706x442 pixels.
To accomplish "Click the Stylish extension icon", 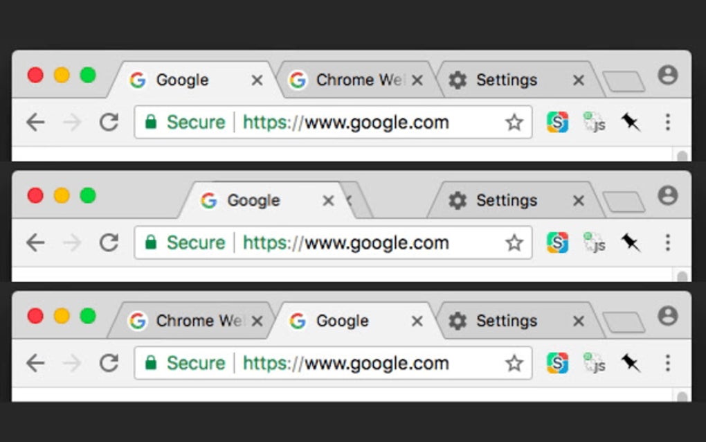I will click(558, 122).
